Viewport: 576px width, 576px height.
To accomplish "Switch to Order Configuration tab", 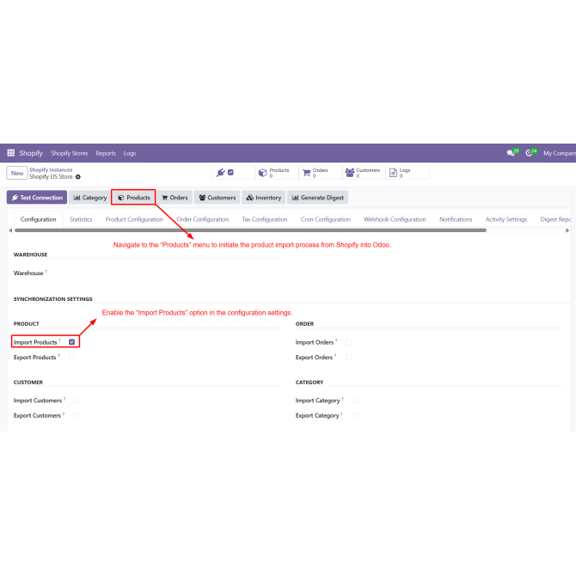I will [202, 219].
